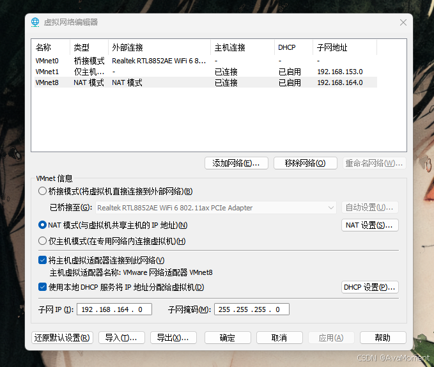Click the 重命名网络(W)... button
434x367 pixels.
coord(374,163)
